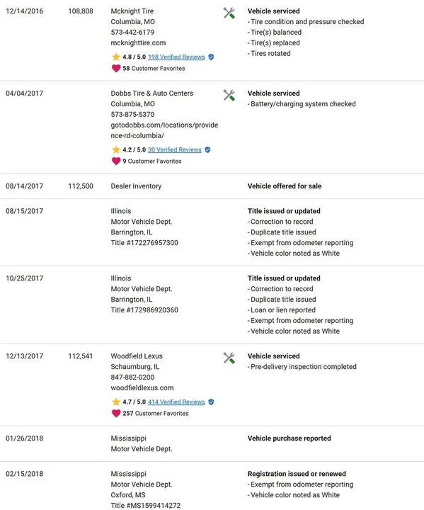This screenshot has height=510, width=424.
Task: Visit the woodfieldlexus.com website text
Action: [142, 388]
